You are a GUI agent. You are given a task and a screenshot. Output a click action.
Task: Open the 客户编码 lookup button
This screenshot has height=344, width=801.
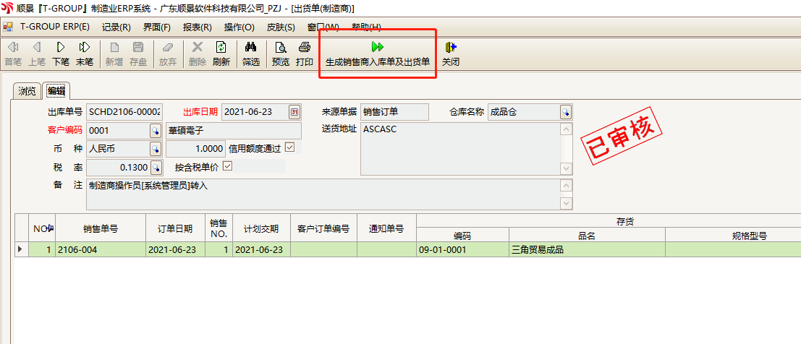[155, 131]
